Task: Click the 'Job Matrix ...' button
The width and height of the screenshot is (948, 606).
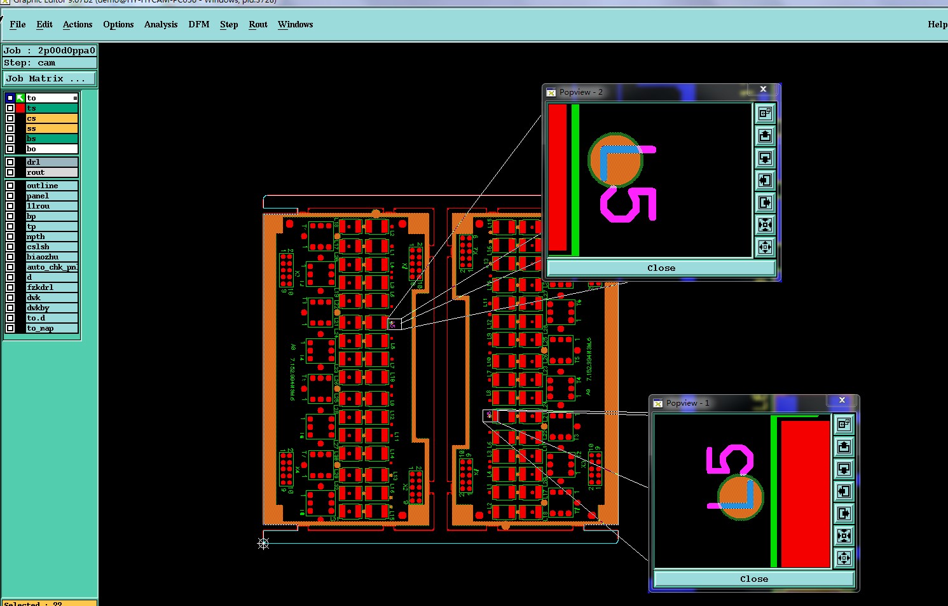Action: click(x=50, y=79)
